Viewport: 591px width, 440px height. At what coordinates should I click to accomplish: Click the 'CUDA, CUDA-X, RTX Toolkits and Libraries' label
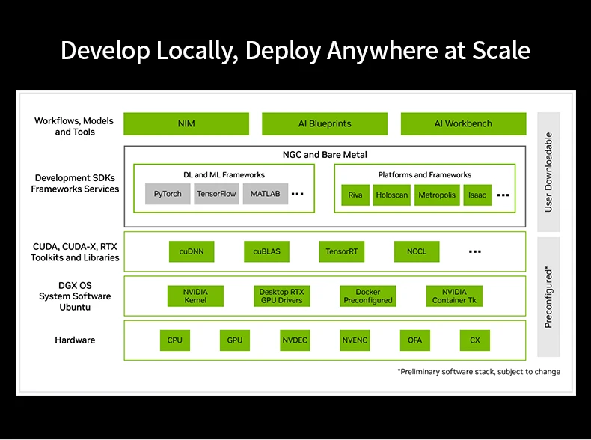point(75,252)
